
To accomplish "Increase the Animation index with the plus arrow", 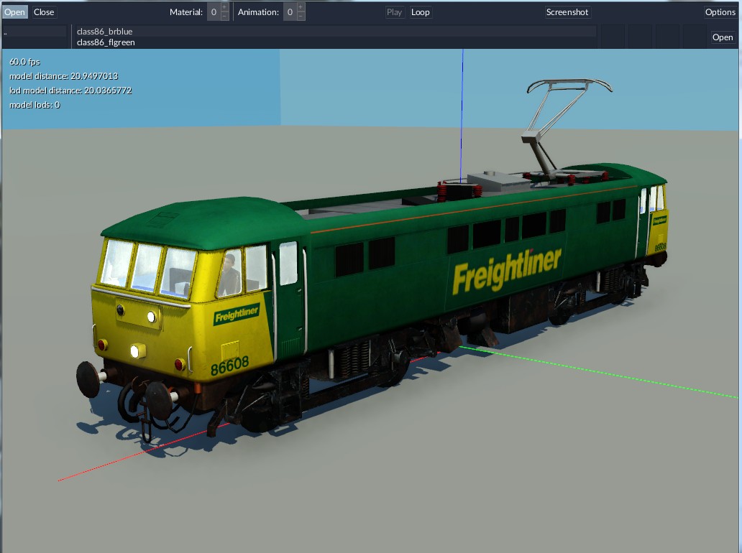I will pos(301,8).
